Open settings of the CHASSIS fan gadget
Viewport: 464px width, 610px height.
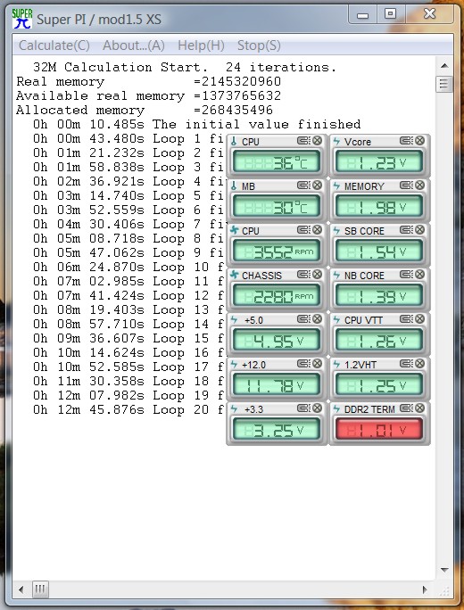click(304, 275)
